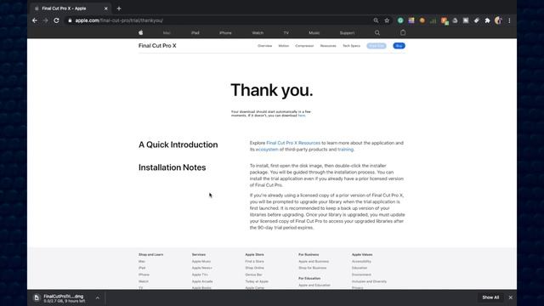Open the Mac section in Apple nav

click(167, 33)
